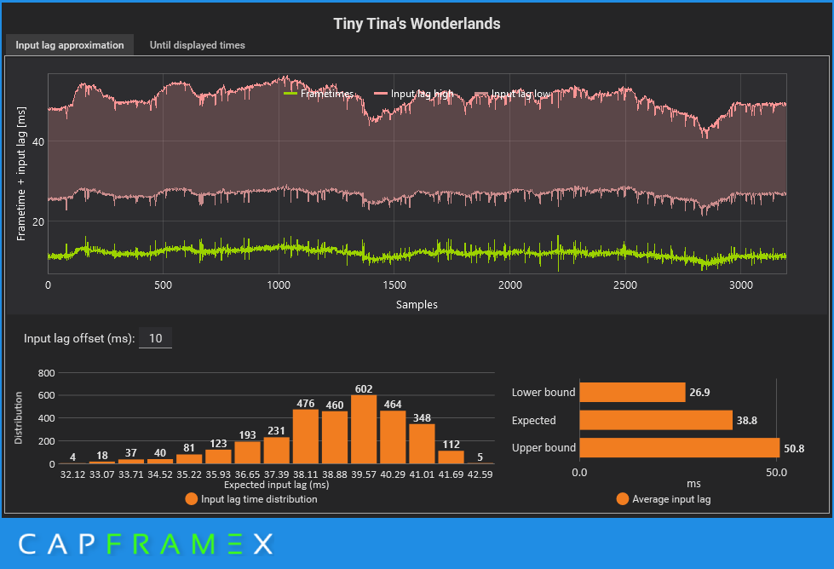Screen dimensions: 834x569
Task: Click the Lower bound 26.9 bar
Action: (632, 393)
